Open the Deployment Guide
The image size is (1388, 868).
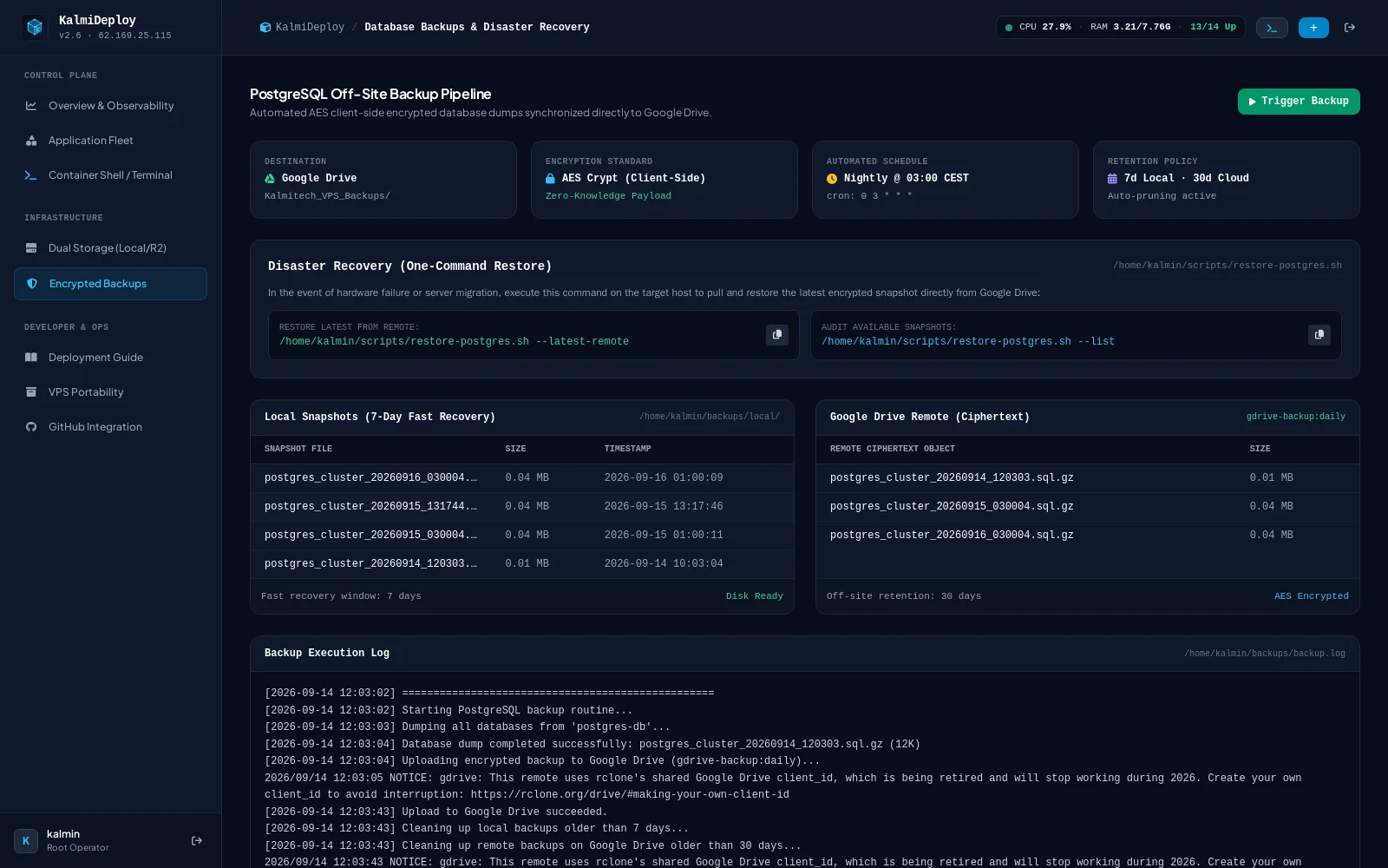(x=110, y=358)
